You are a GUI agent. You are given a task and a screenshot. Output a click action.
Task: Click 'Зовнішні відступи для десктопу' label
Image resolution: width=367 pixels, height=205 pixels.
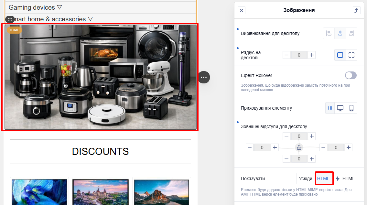(x=274, y=127)
